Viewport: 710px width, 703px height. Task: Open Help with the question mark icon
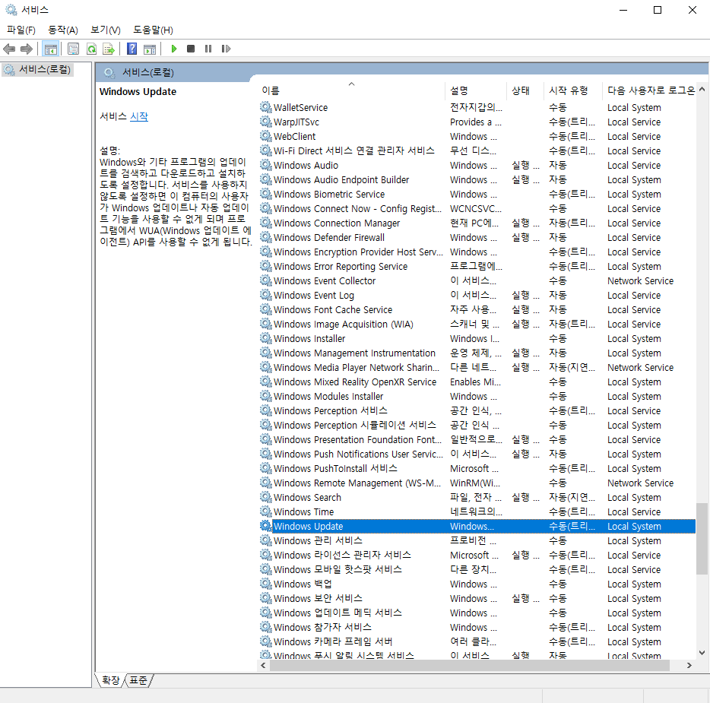132,49
